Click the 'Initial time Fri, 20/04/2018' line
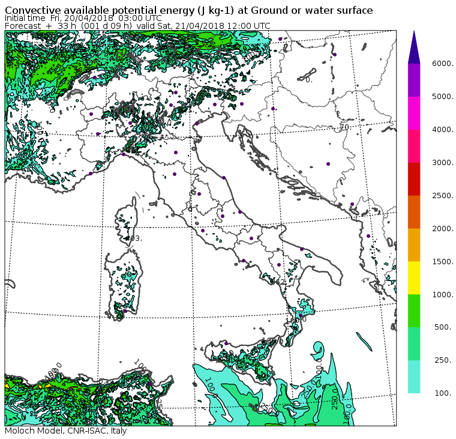456x439 pixels. [x=83, y=18]
